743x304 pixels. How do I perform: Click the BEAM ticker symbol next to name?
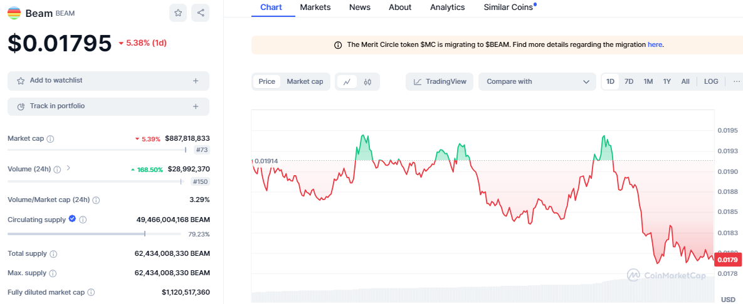pos(65,13)
